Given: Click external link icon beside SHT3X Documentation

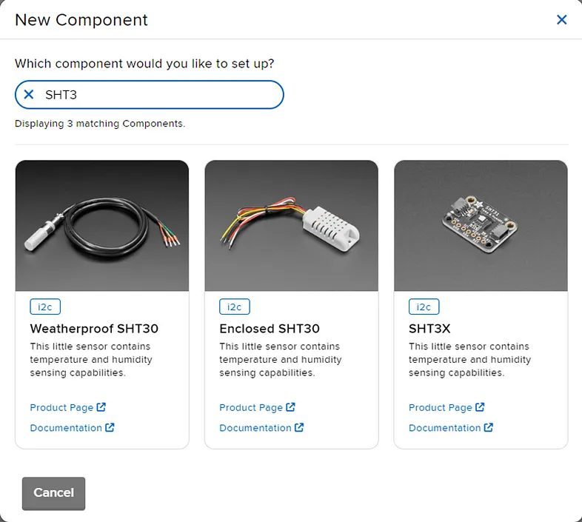Looking at the screenshot, I should click(489, 428).
